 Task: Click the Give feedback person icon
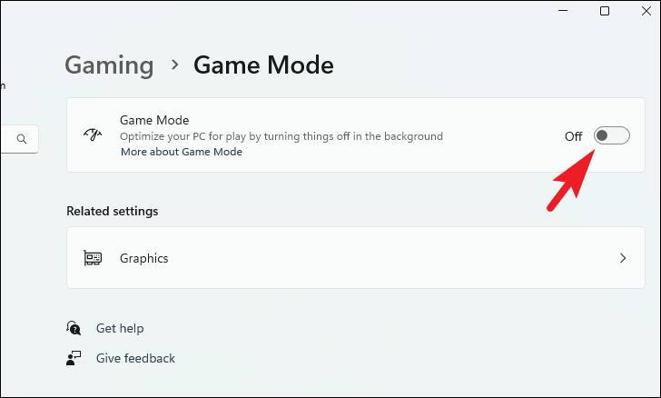[74, 358]
